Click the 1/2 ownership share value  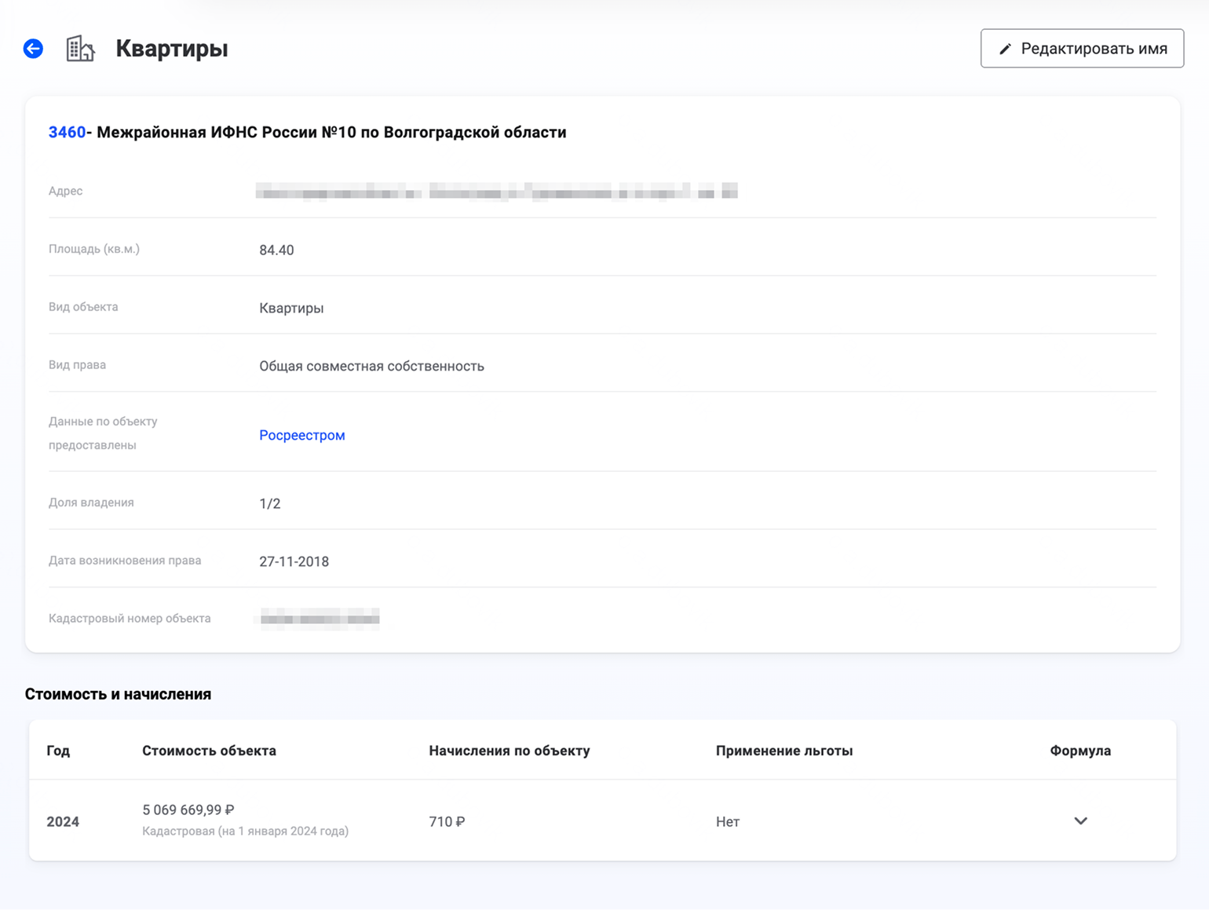tap(270, 503)
